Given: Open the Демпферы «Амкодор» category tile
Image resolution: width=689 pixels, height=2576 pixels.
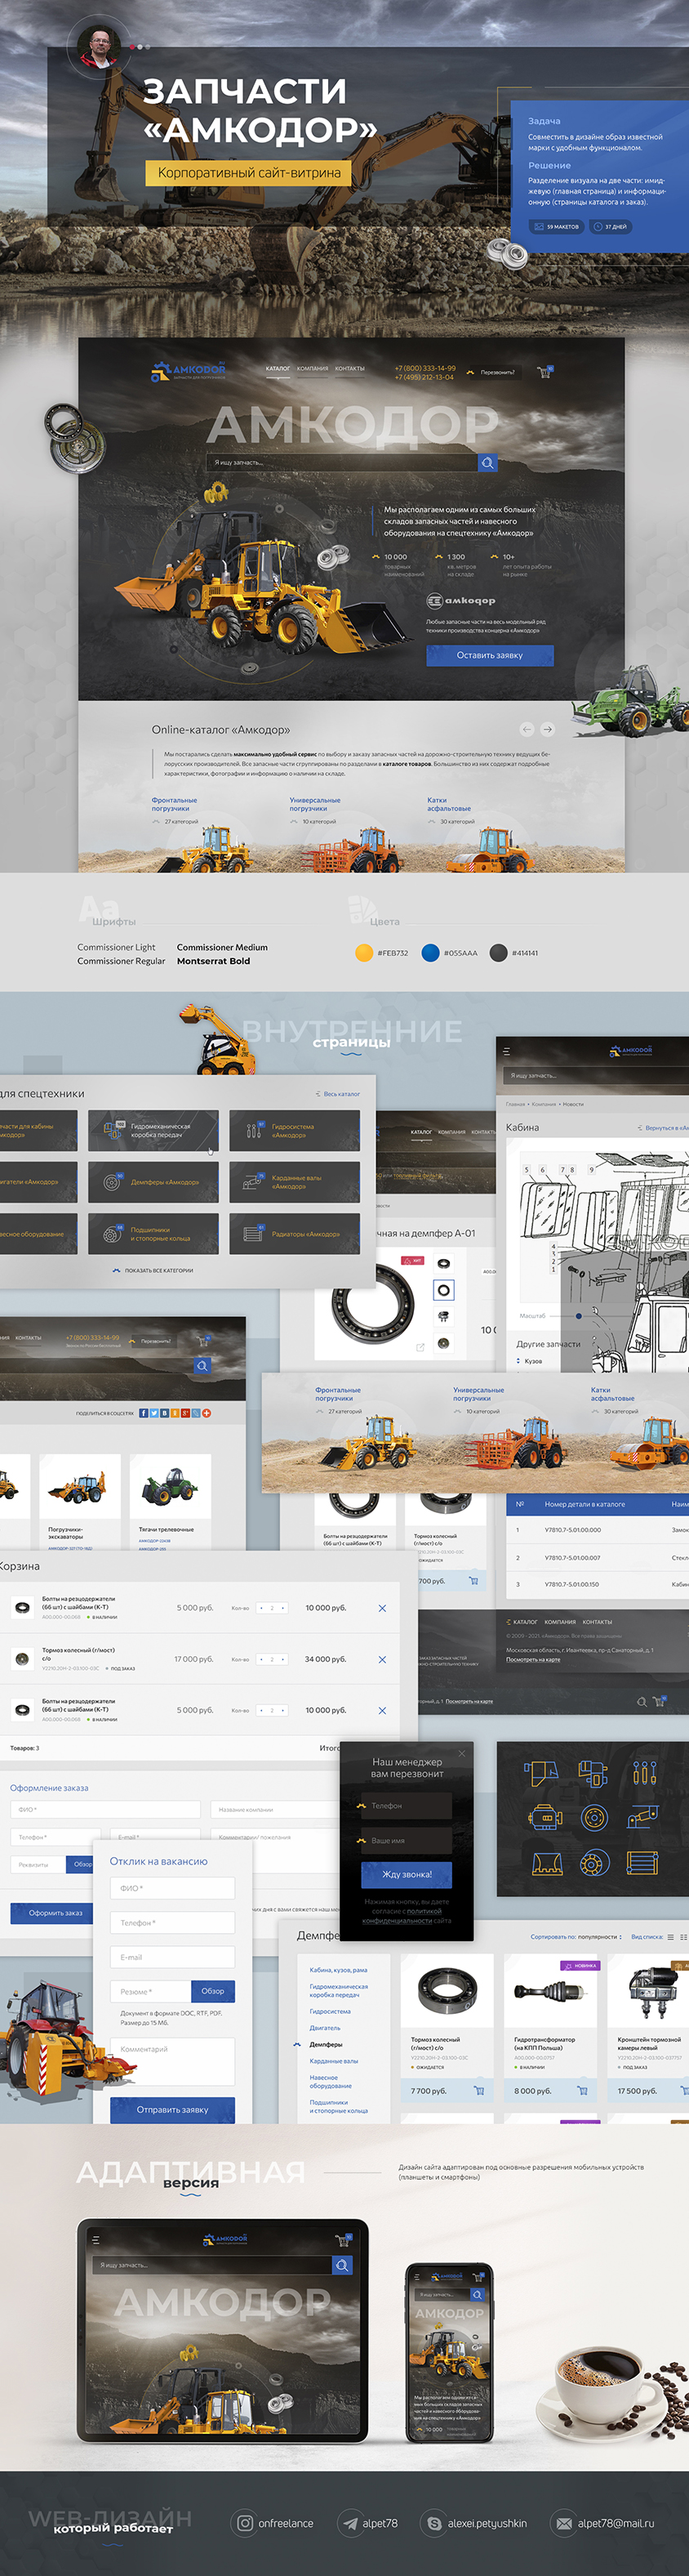Looking at the screenshot, I should (x=153, y=1181).
